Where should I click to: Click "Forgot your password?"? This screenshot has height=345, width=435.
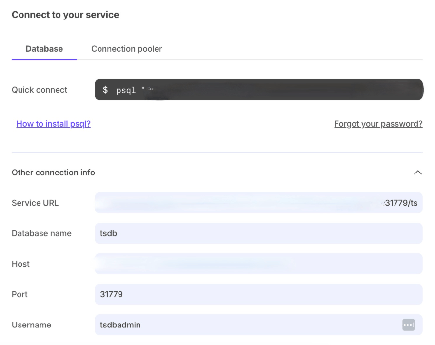(378, 123)
